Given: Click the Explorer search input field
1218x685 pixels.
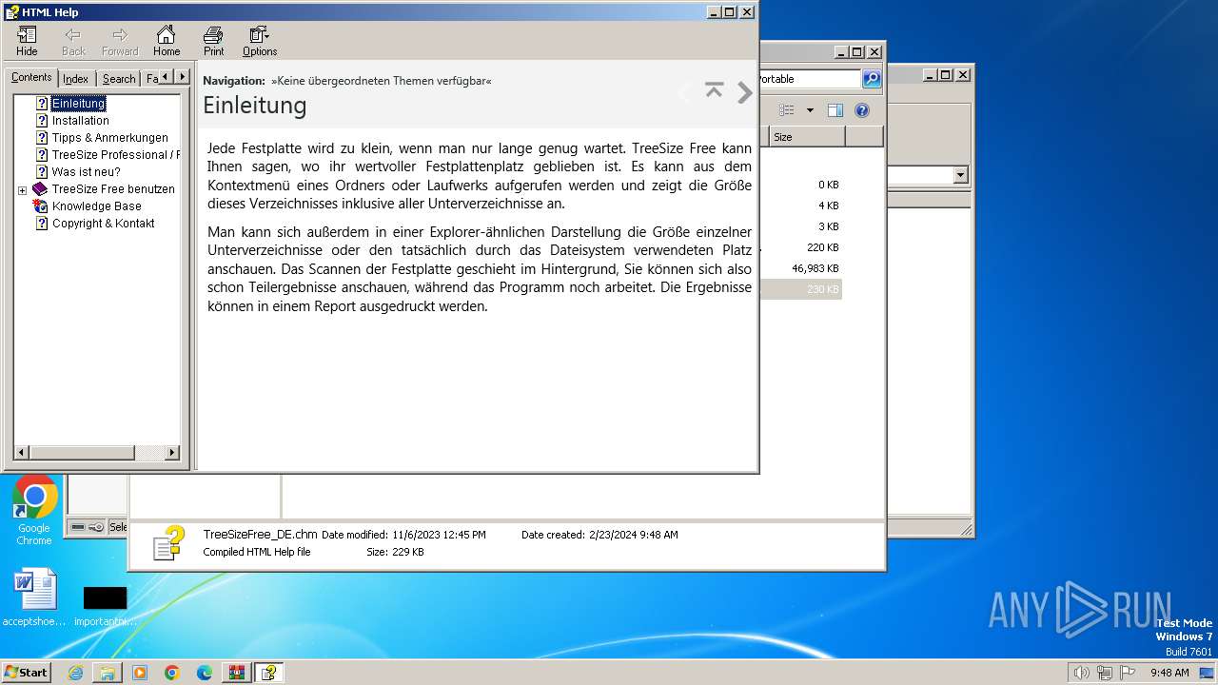Looking at the screenshot, I should [x=809, y=79].
